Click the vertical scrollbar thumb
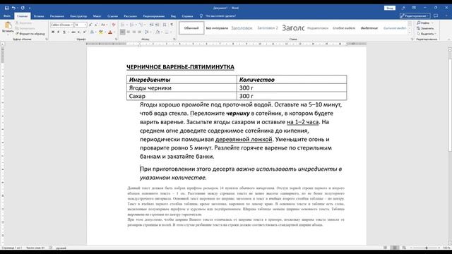Viewport: 452px width, 254px height. 450,105
